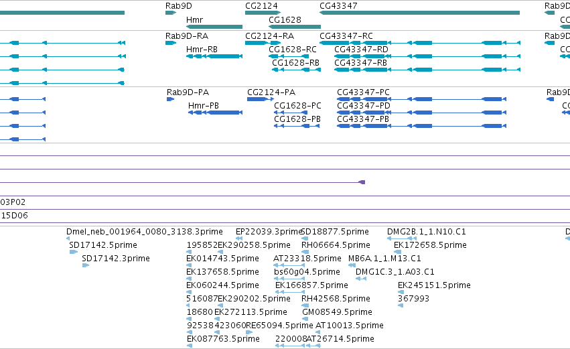This screenshot has height=349, width=570.
Task: Click the RH42568.5prime EST label
Action: point(336,299)
